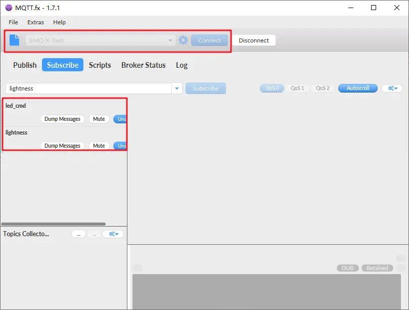Click the Topics Collector label
409x310 pixels.
[26, 234]
